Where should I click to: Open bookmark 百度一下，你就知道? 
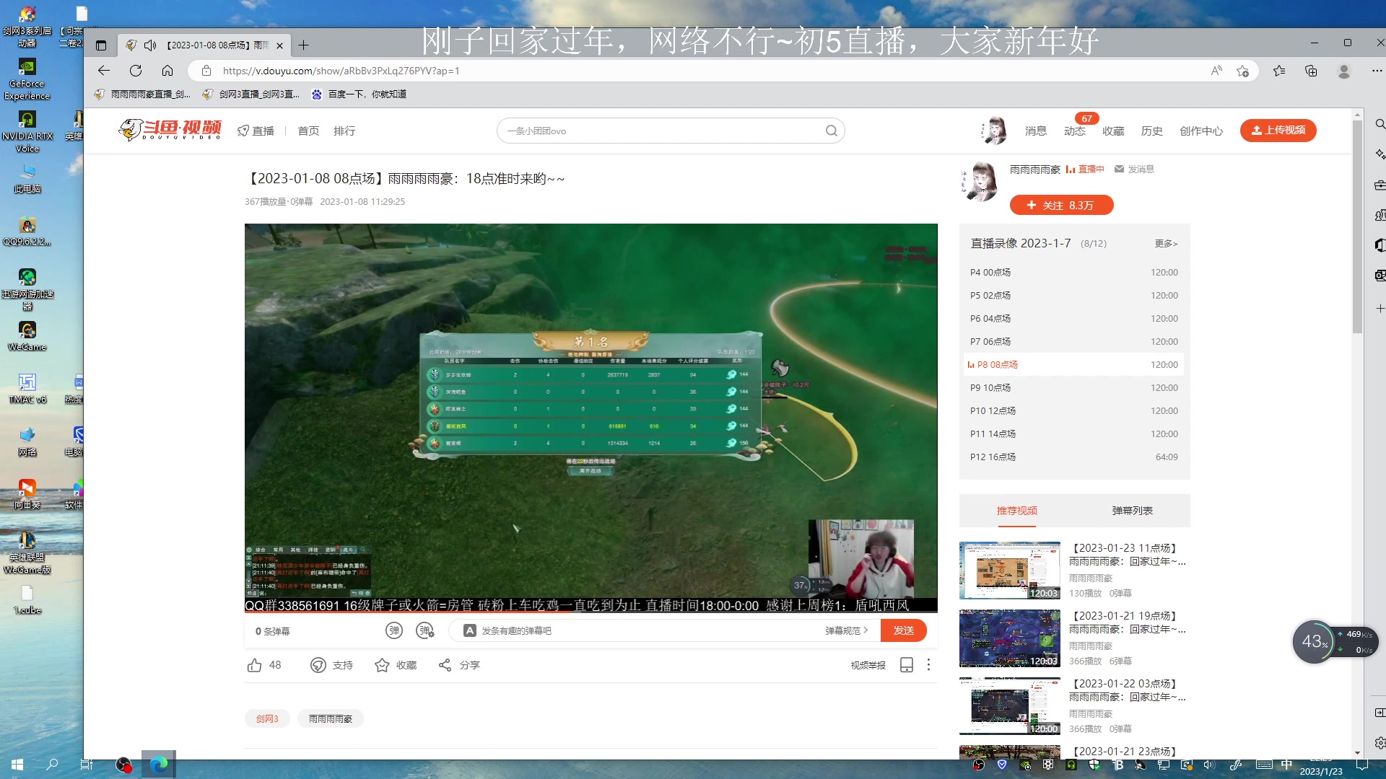(x=359, y=94)
